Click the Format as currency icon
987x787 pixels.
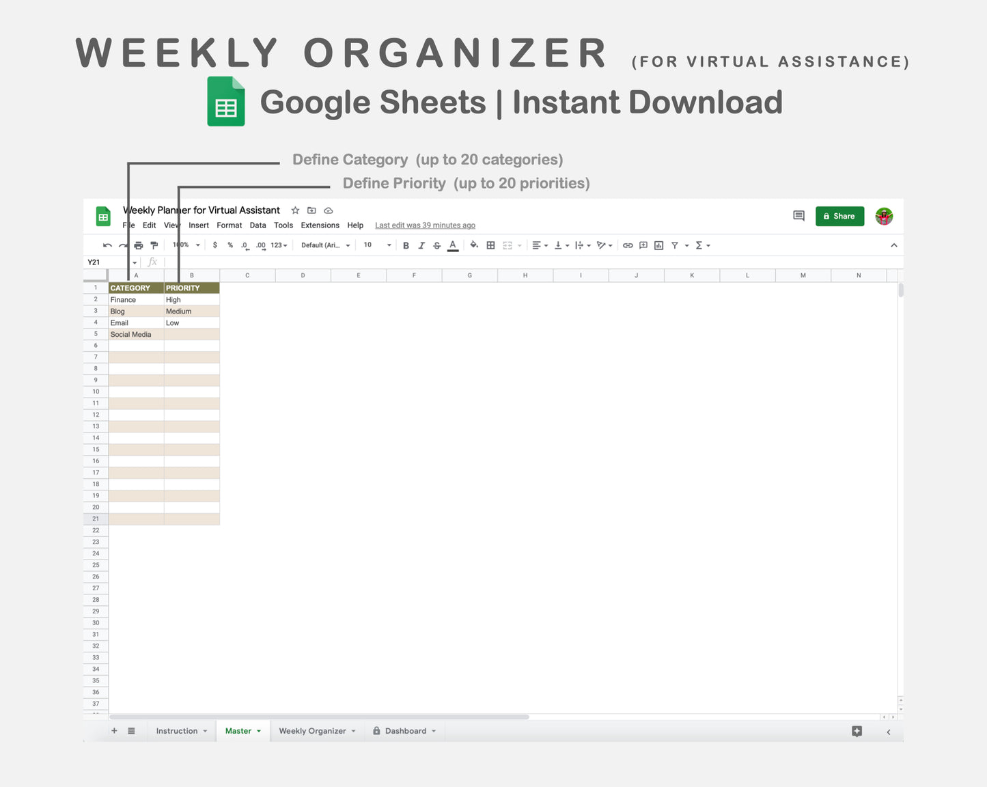point(214,245)
